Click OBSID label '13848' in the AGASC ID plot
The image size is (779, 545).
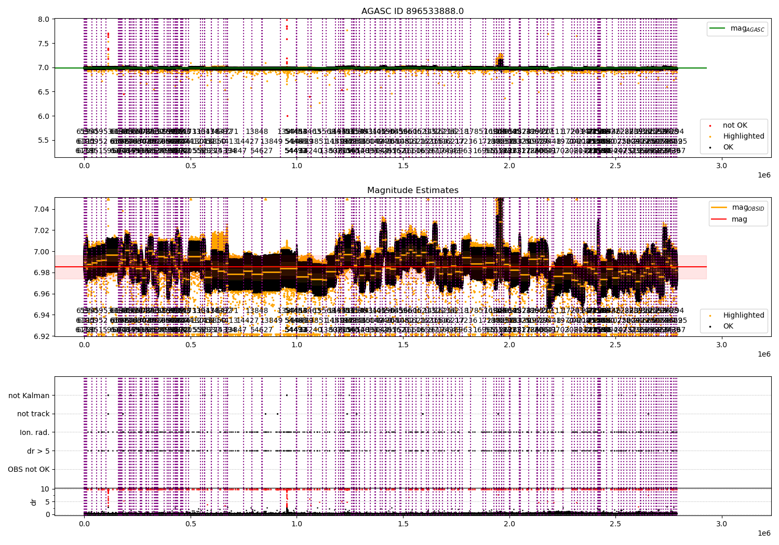(257, 131)
